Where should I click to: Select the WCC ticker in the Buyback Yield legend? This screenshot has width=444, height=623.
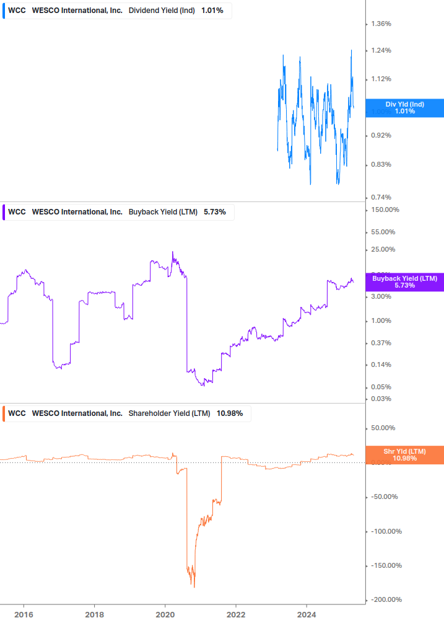point(17,212)
